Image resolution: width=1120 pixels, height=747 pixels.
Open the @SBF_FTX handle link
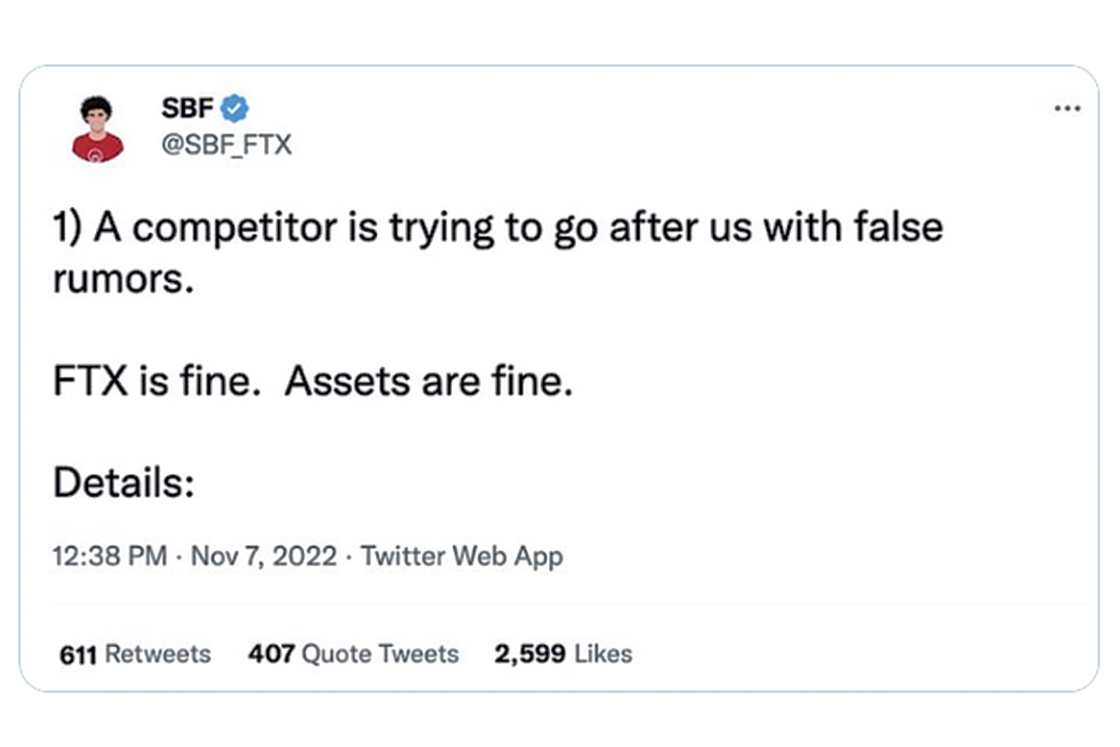pos(227,145)
